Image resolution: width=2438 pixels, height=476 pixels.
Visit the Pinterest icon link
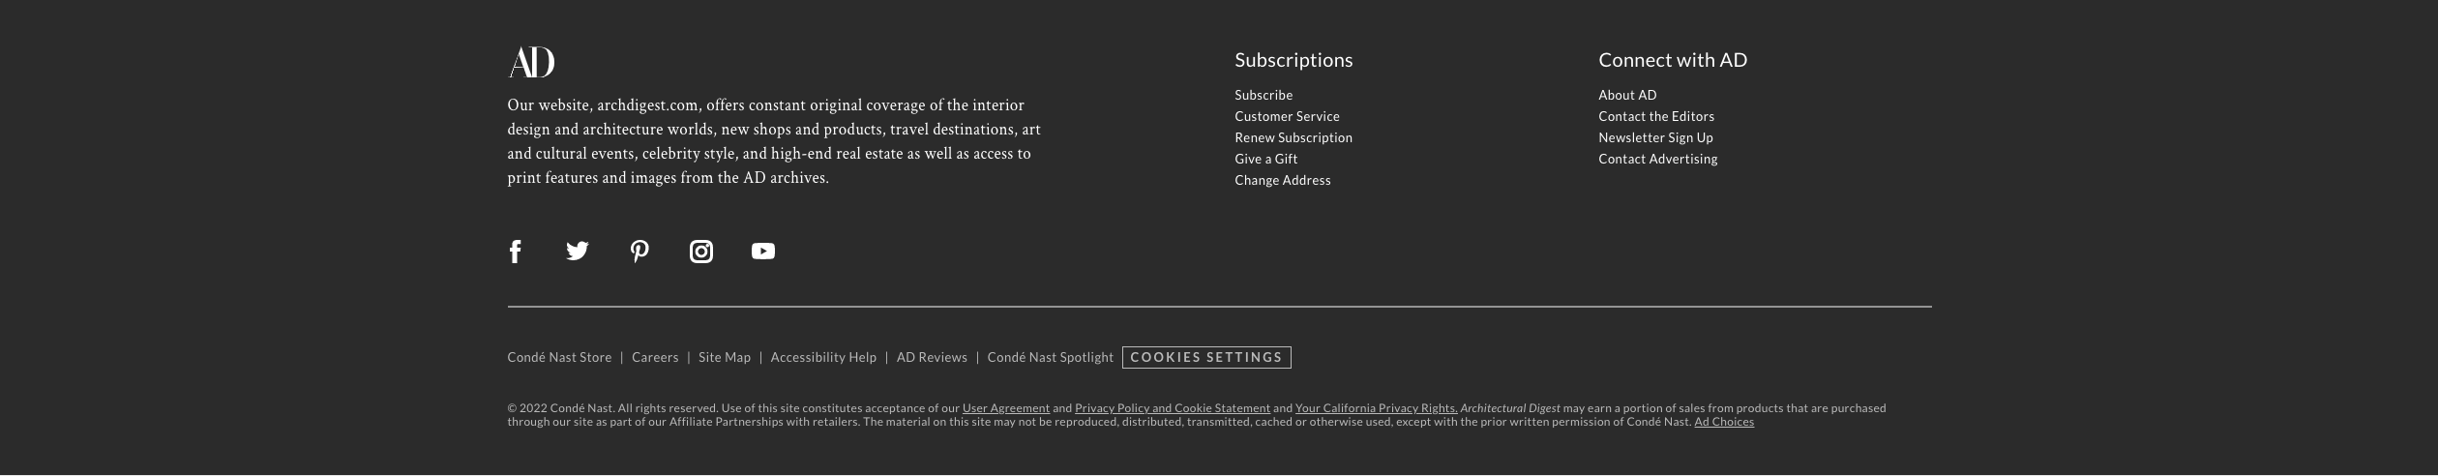click(639, 252)
